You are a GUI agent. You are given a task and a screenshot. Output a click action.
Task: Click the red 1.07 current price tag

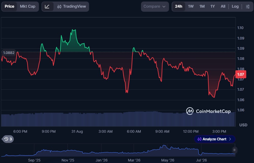coord(241,74)
